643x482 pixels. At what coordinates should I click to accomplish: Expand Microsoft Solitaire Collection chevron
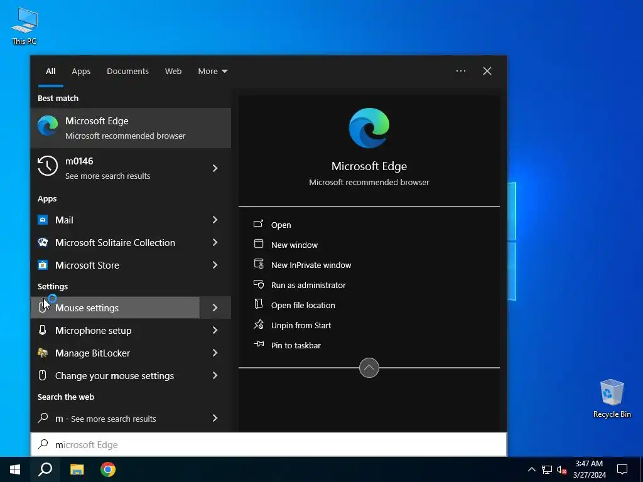coord(215,243)
